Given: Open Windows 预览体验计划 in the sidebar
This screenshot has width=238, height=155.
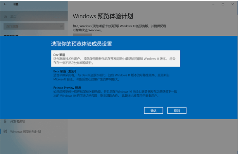Looking at the screenshot, I should [34, 132].
